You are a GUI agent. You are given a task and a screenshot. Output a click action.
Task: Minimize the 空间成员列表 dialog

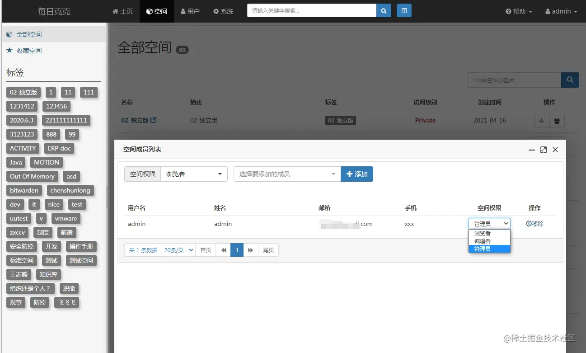[x=532, y=150]
